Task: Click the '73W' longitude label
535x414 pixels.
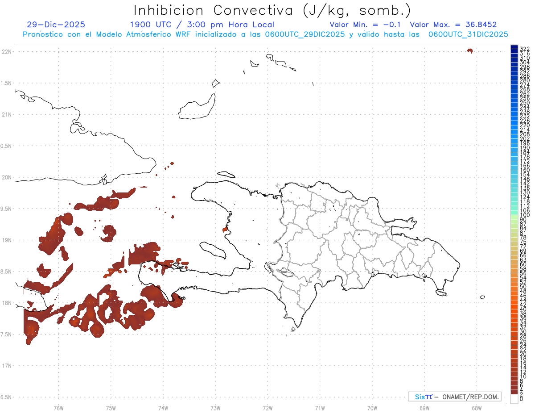Action: 215,408
